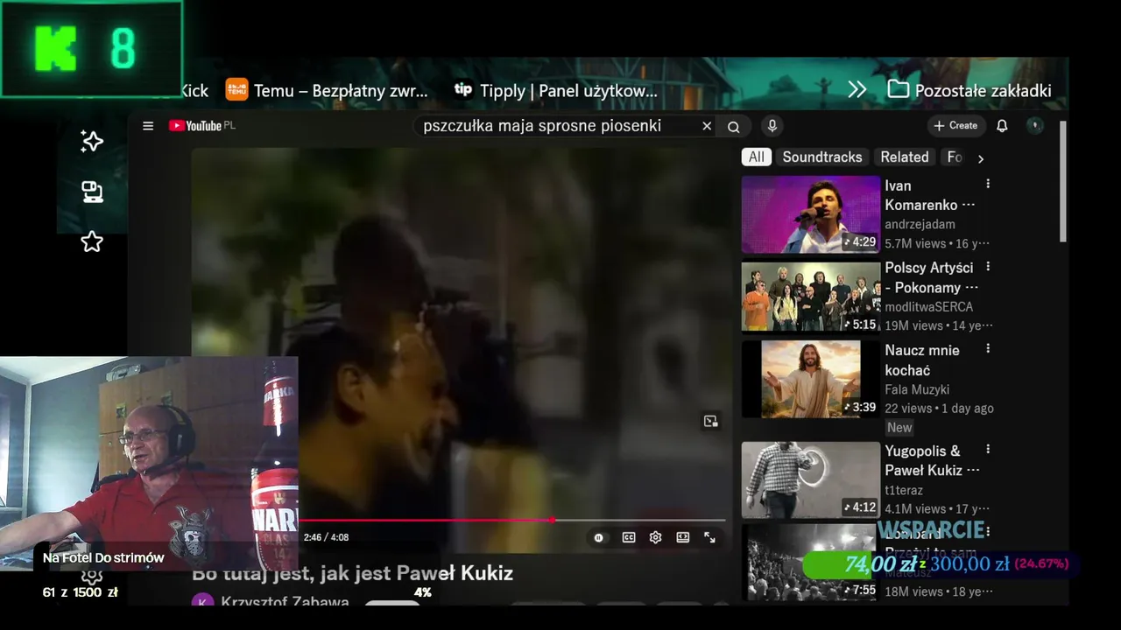
Task: Open the Temu bookmark in bookmarks bar
Action: click(327, 90)
